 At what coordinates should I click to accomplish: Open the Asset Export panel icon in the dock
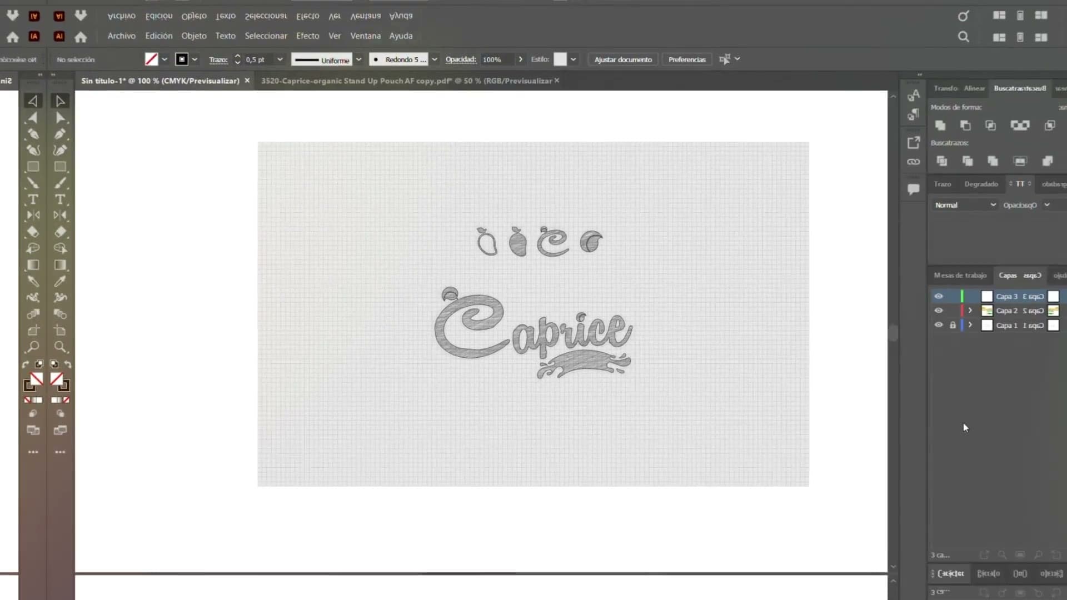[x=913, y=143]
